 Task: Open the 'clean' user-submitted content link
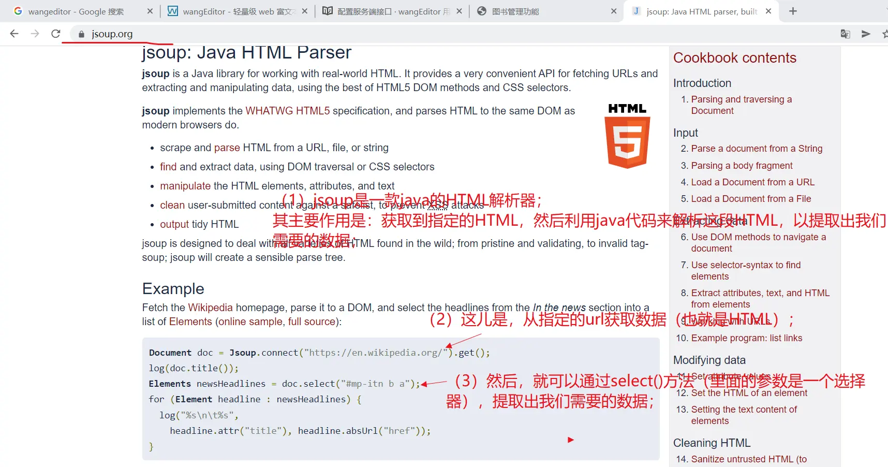click(172, 205)
